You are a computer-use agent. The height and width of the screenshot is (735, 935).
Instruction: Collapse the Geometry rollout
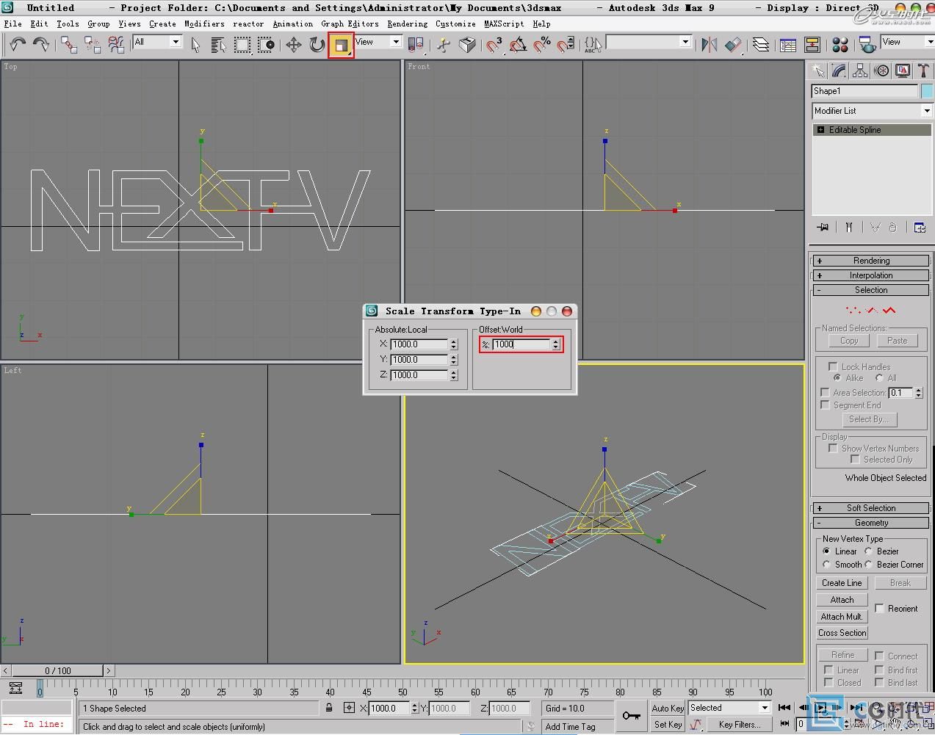pos(871,523)
